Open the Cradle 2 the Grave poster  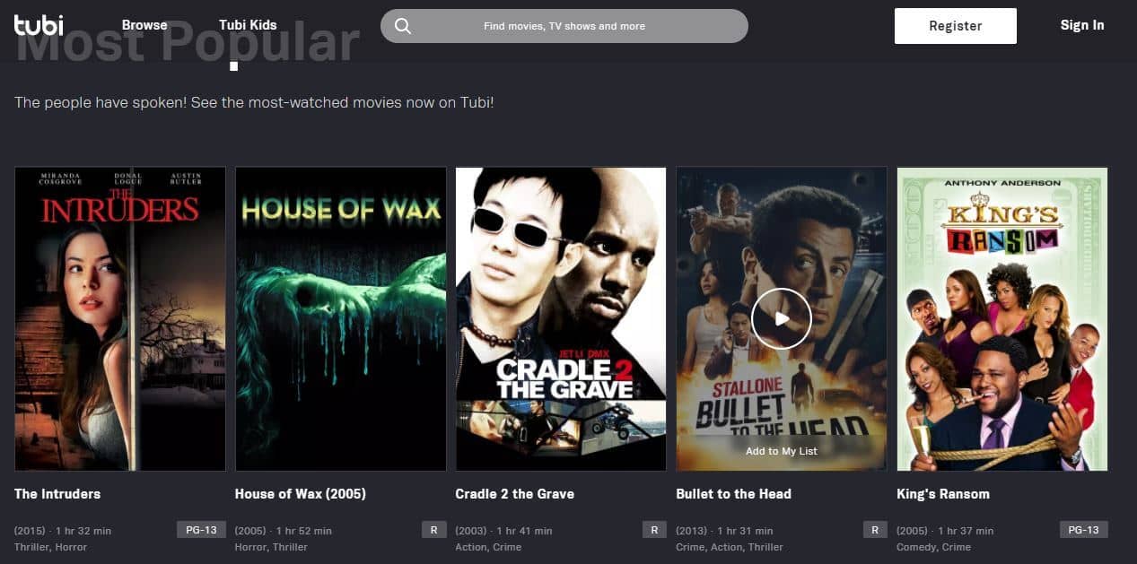[x=561, y=318]
